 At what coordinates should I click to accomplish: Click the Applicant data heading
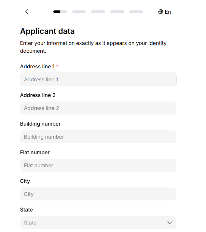click(x=48, y=31)
